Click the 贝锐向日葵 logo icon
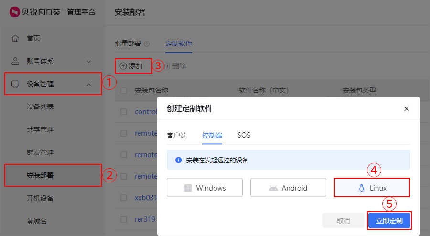This screenshot has height=236, width=430. click(14, 12)
